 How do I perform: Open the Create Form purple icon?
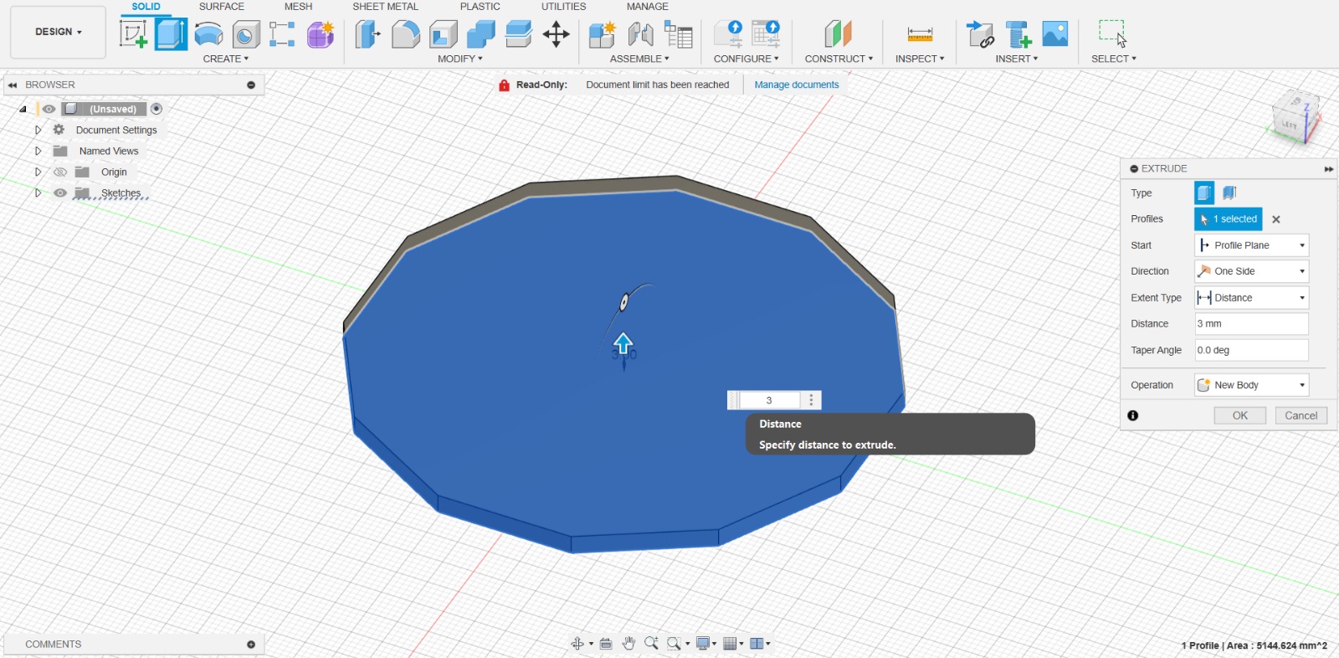point(321,34)
